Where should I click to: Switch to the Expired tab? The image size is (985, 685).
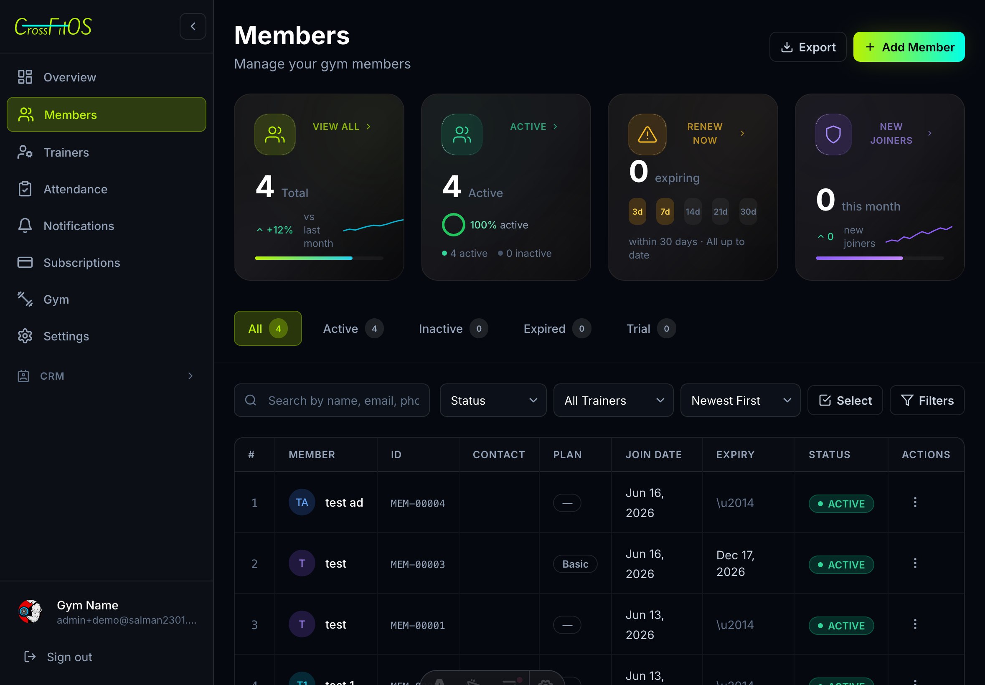pyautogui.click(x=557, y=329)
